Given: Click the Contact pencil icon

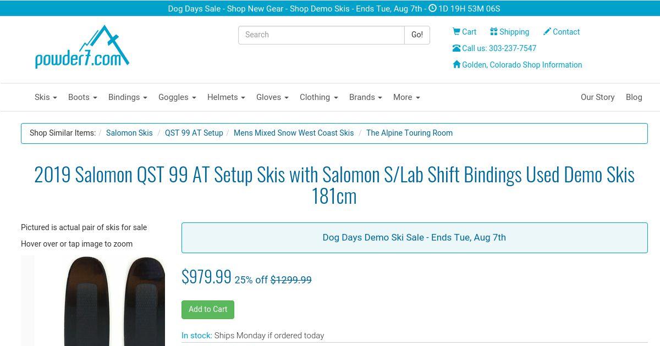Looking at the screenshot, I should pos(547,32).
